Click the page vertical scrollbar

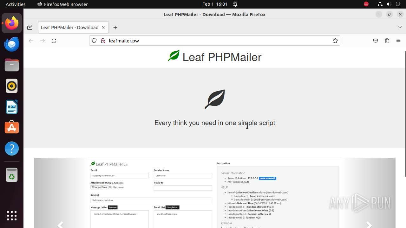point(405,114)
